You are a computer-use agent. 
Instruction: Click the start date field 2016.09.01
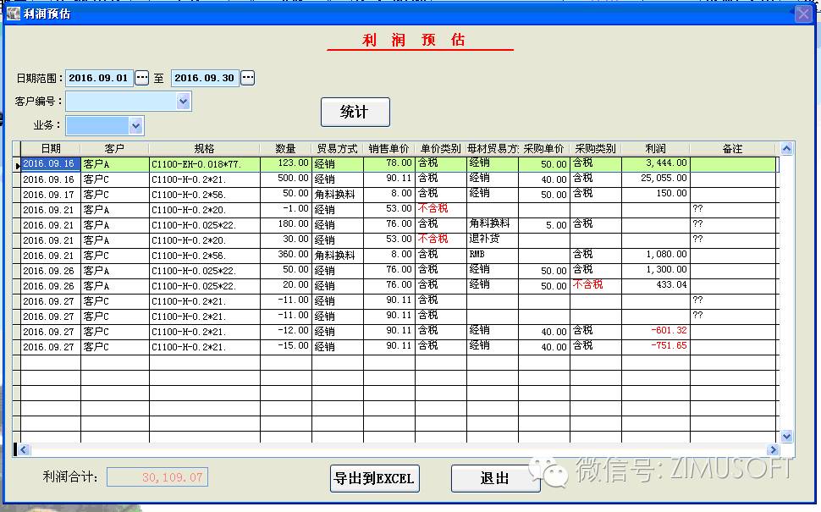click(x=99, y=78)
